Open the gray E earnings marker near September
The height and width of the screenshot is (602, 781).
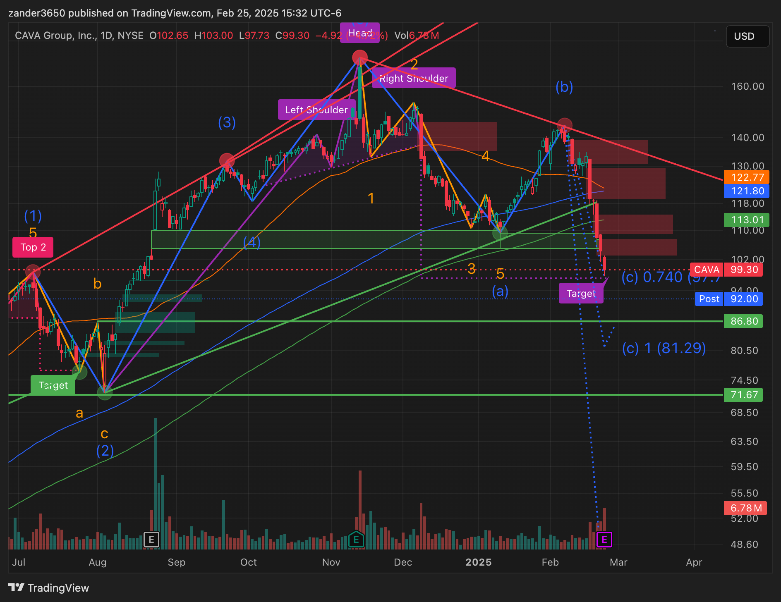click(151, 540)
